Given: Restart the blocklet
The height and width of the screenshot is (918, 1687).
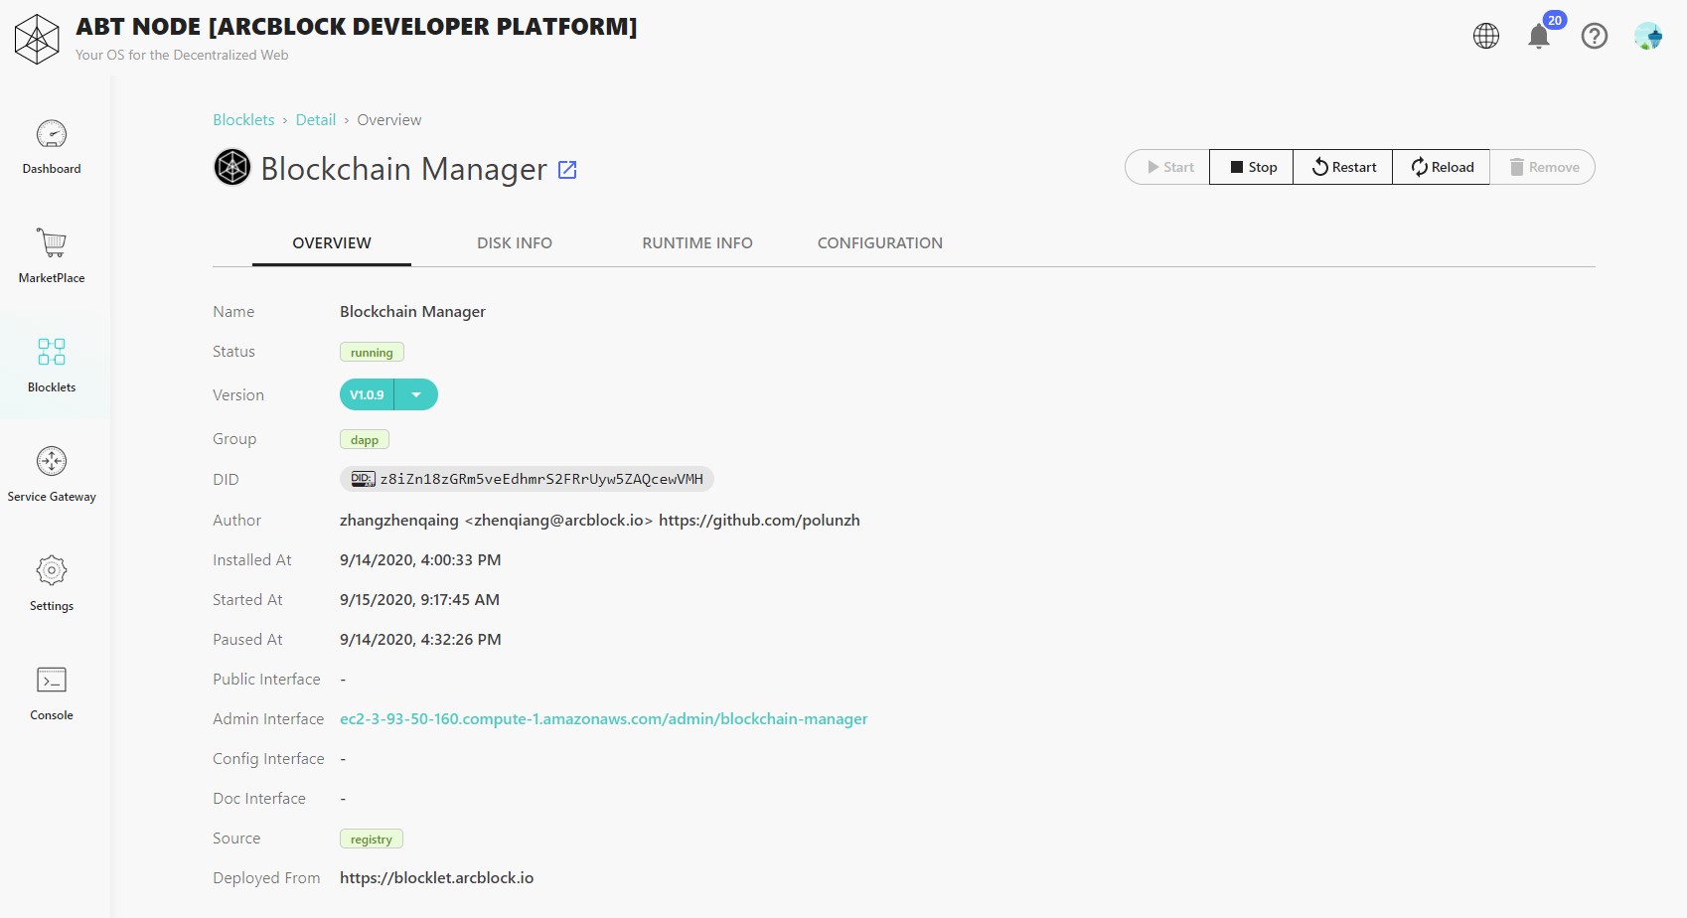Looking at the screenshot, I should coord(1343,167).
